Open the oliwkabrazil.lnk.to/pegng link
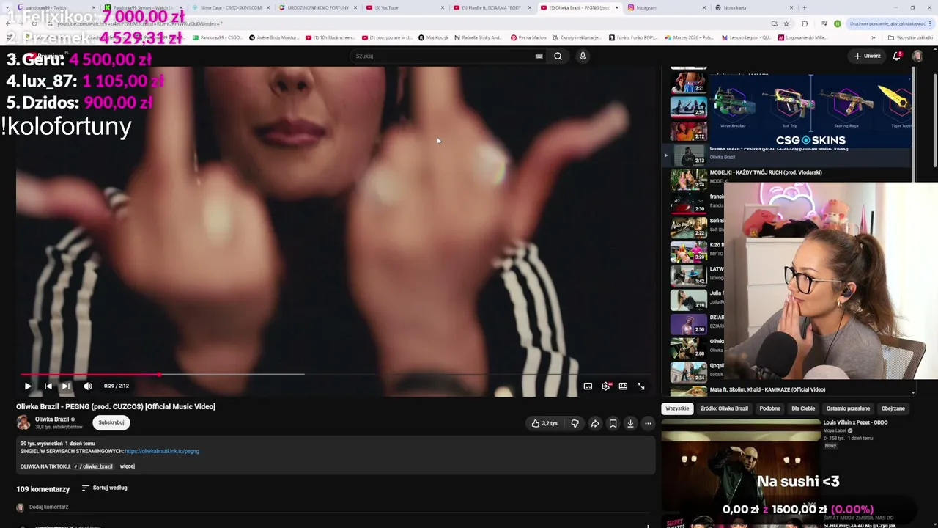Image resolution: width=938 pixels, height=528 pixels. (x=162, y=451)
